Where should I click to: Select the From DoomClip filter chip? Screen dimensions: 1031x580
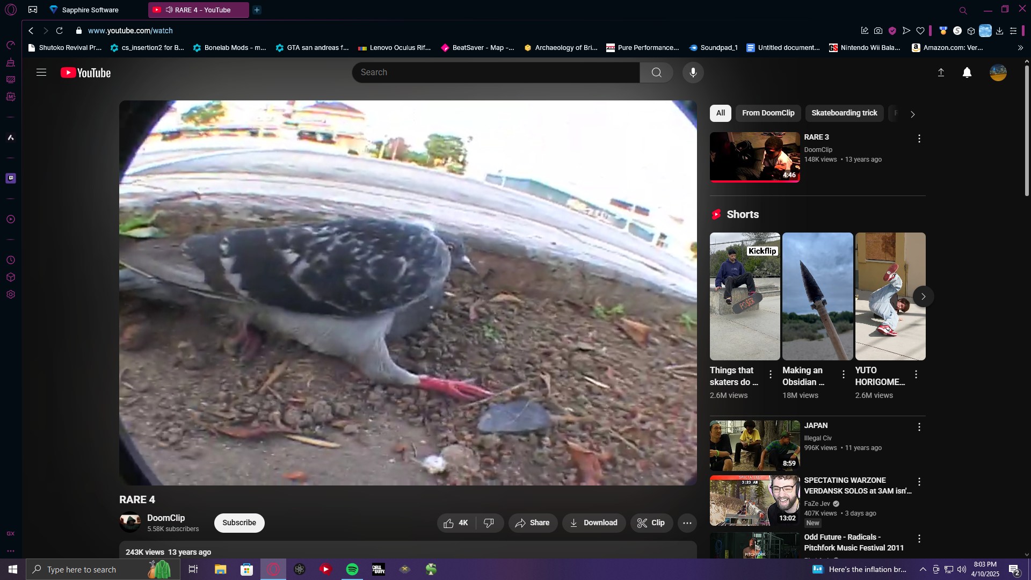click(x=768, y=113)
